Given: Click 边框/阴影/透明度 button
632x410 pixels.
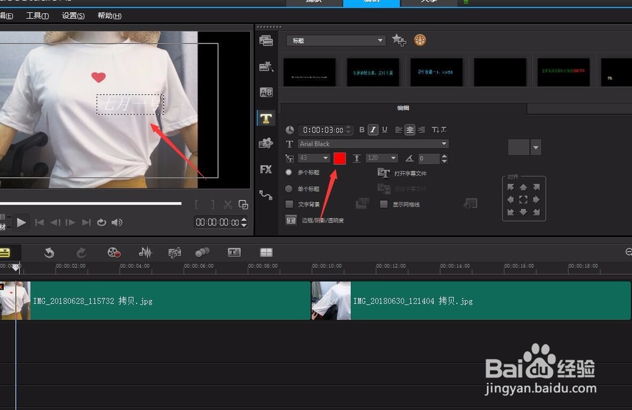Looking at the screenshot, I should click(315, 220).
